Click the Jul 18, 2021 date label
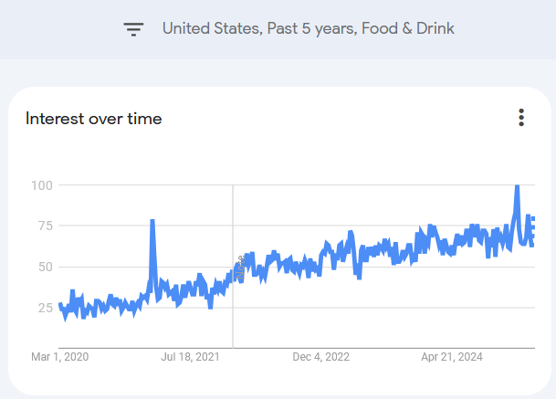Screen dimensions: 556x399 tap(192, 357)
